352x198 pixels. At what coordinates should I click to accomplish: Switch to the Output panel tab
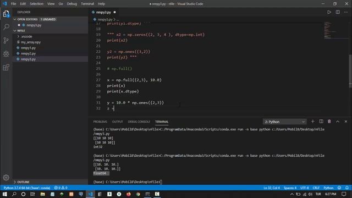pos(117,122)
